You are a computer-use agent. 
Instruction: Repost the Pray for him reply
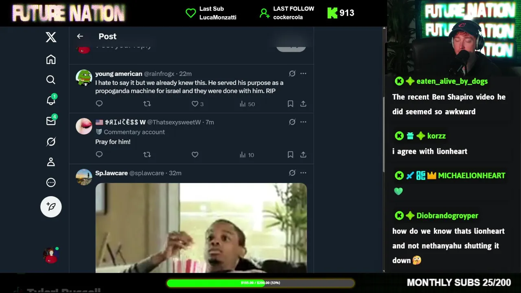147,155
